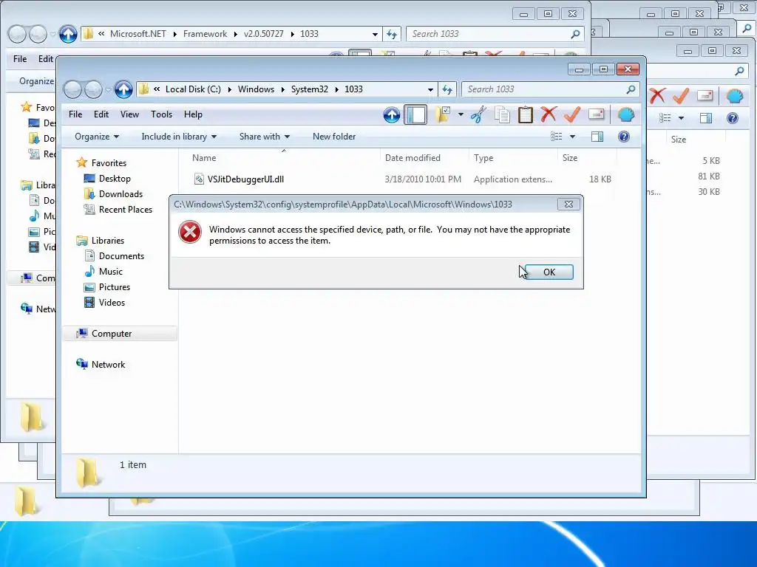Select Desktop in the front navigation pane
The height and width of the screenshot is (567, 757).
pyautogui.click(x=115, y=179)
